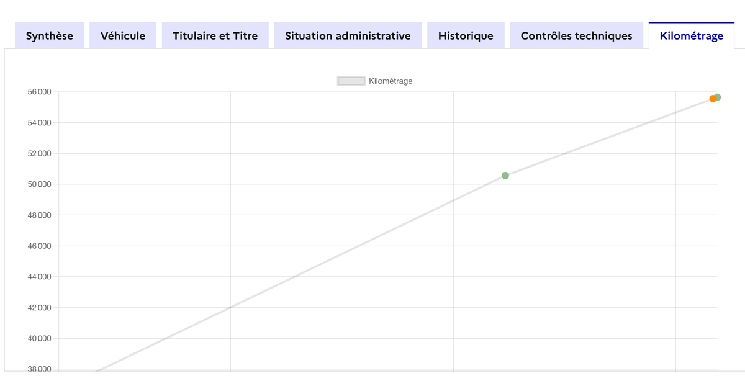Viewport: 745px width, 386px height.
Task: Click the 42 000 axis tick label
Action: click(x=39, y=308)
